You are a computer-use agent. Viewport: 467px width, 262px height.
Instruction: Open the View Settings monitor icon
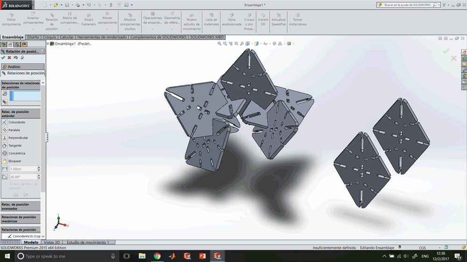point(289,44)
